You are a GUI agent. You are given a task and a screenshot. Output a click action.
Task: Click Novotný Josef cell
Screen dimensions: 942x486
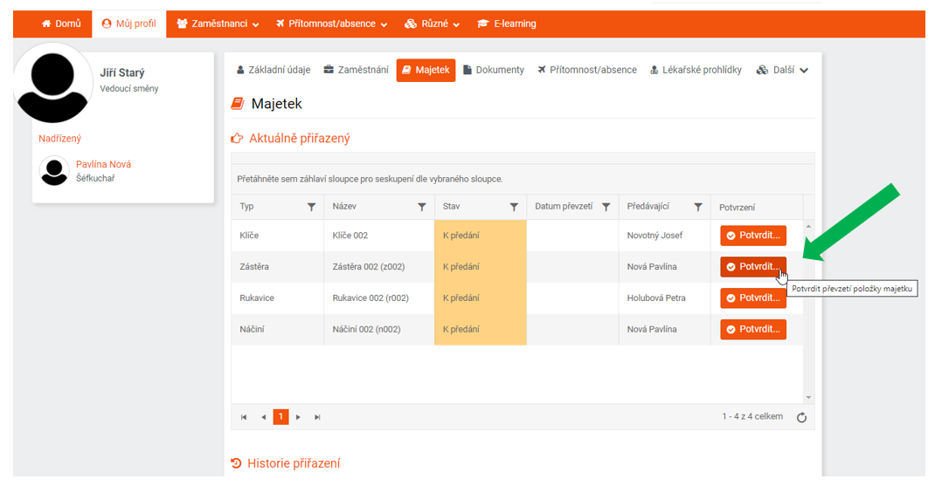[664, 236]
